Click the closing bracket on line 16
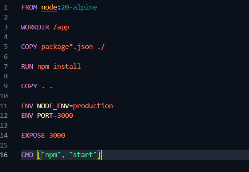The image size is (249, 172). point(99,155)
